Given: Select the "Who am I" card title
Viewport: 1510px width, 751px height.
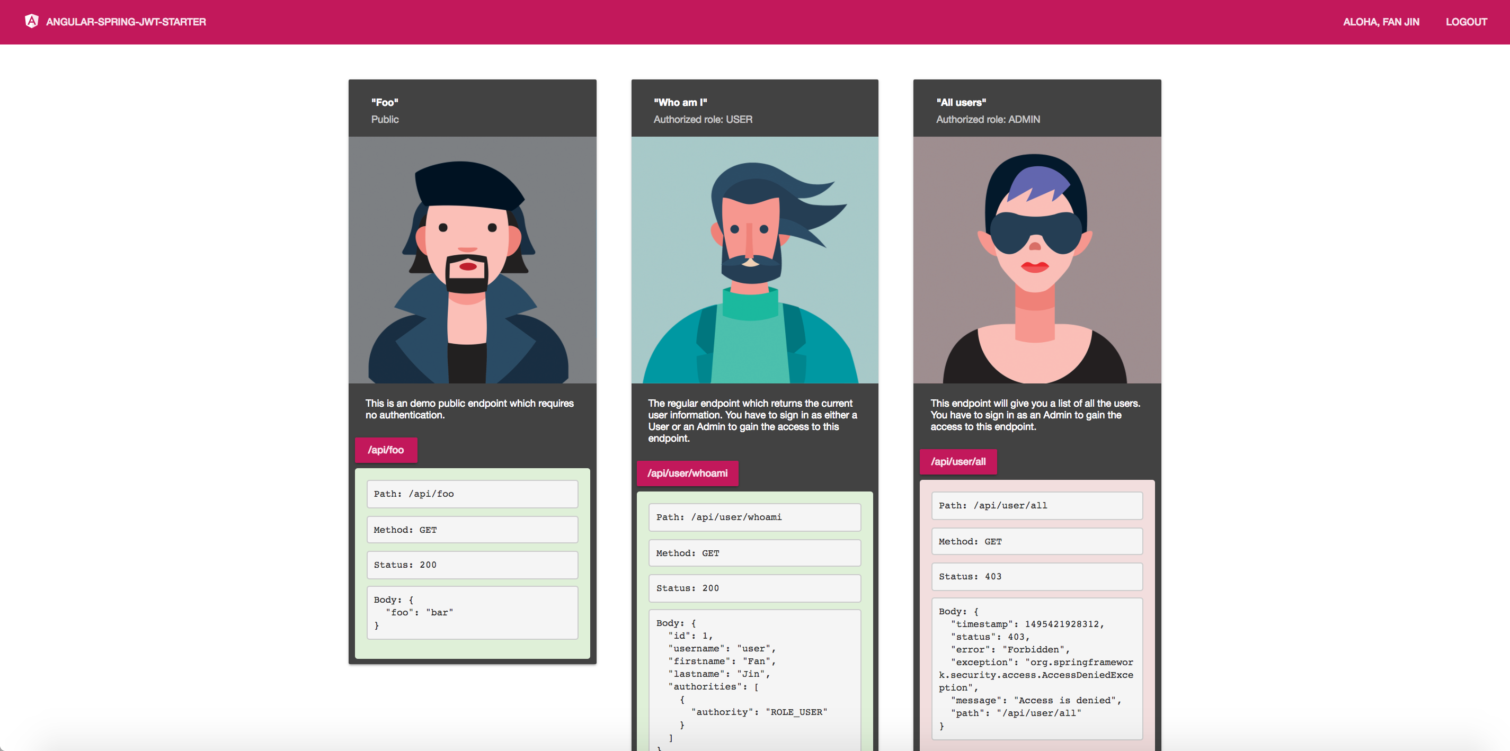Looking at the screenshot, I should pyautogui.click(x=680, y=102).
